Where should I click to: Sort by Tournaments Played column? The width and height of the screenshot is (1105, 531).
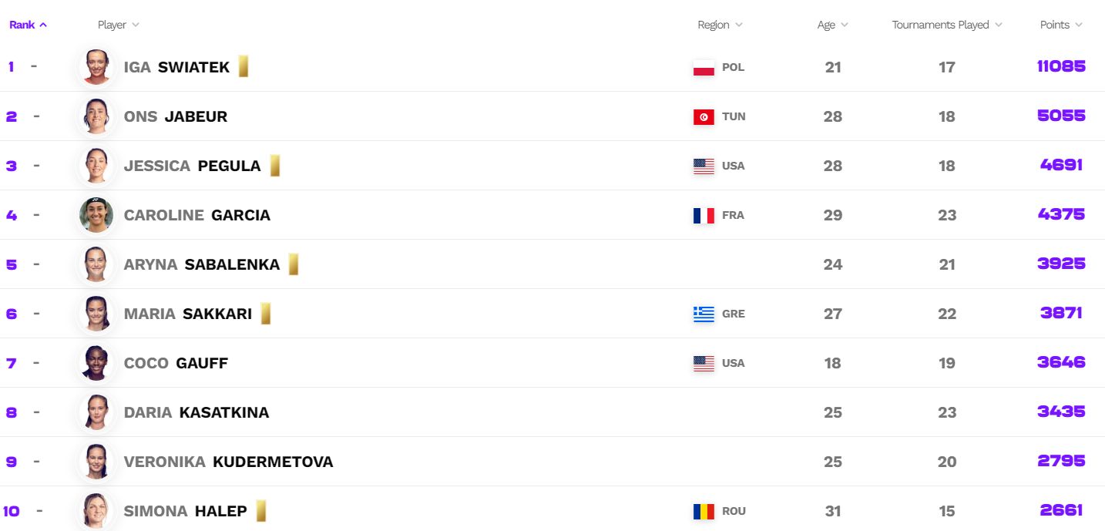pyautogui.click(x=947, y=25)
